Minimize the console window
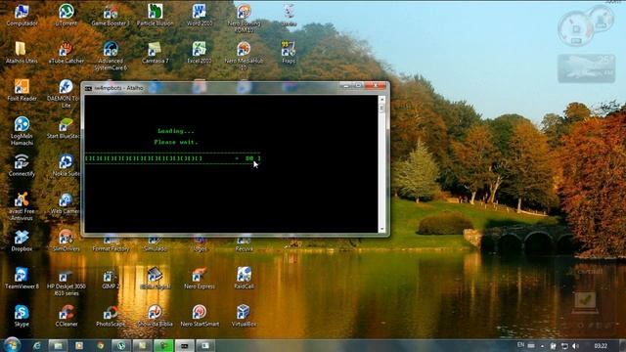 [x=346, y=85]
